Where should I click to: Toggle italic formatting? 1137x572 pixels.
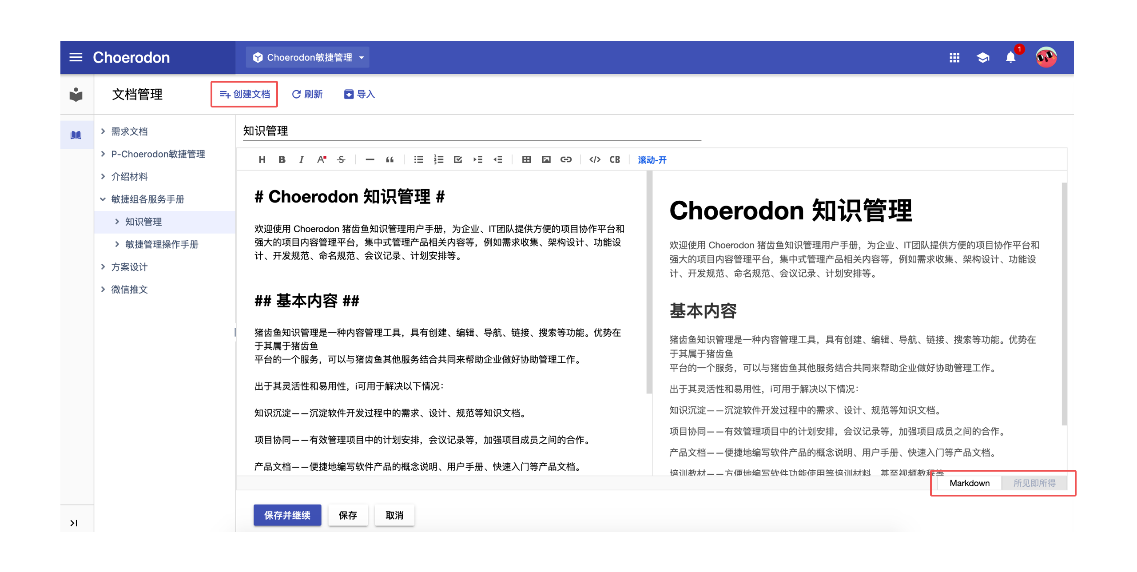click(x=302, y=159)
